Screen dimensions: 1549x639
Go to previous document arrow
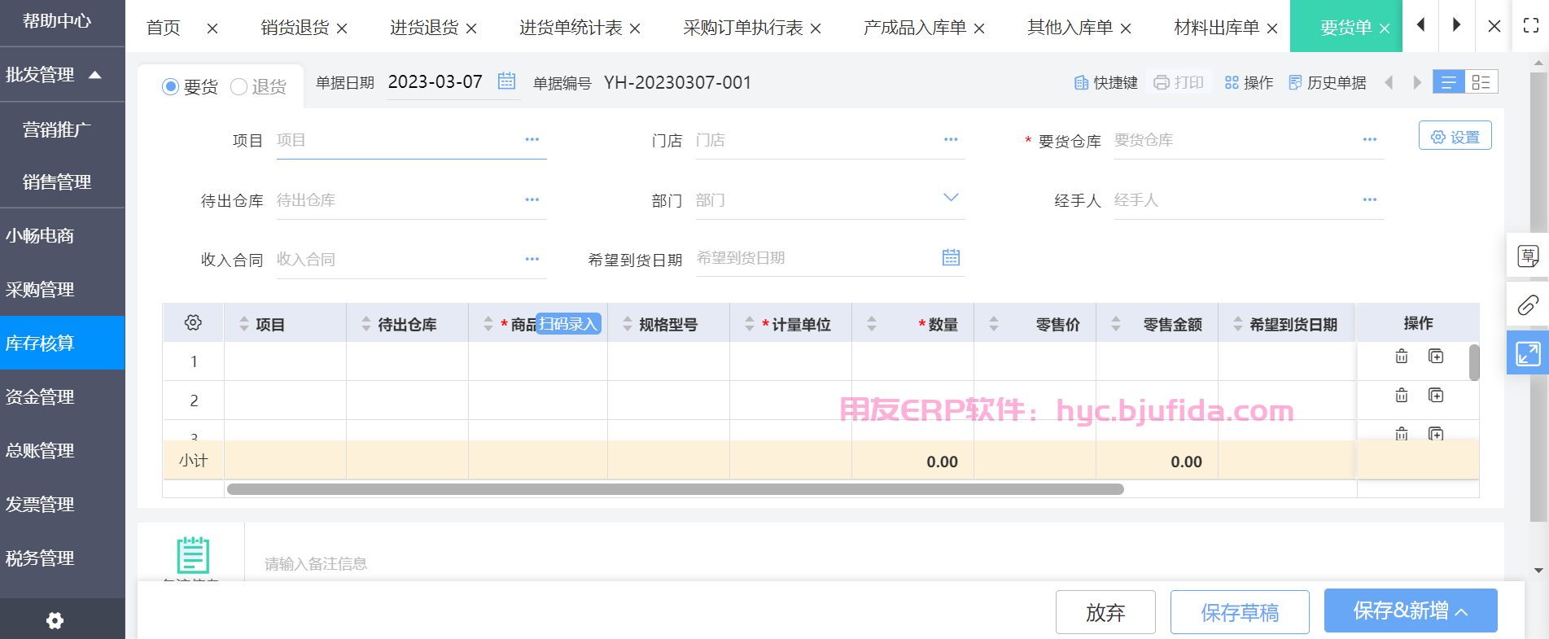[x=1389, y=82]
